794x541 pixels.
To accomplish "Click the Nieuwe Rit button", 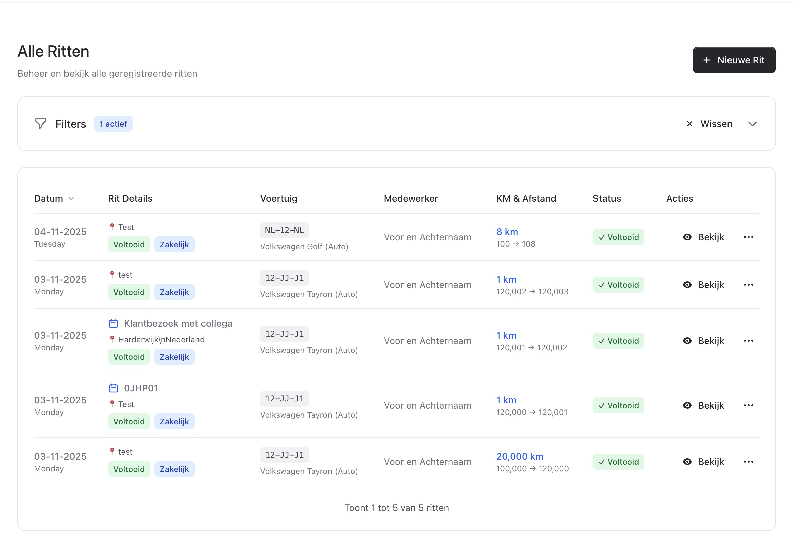I will pyautogui.click(x=734, y=60).
